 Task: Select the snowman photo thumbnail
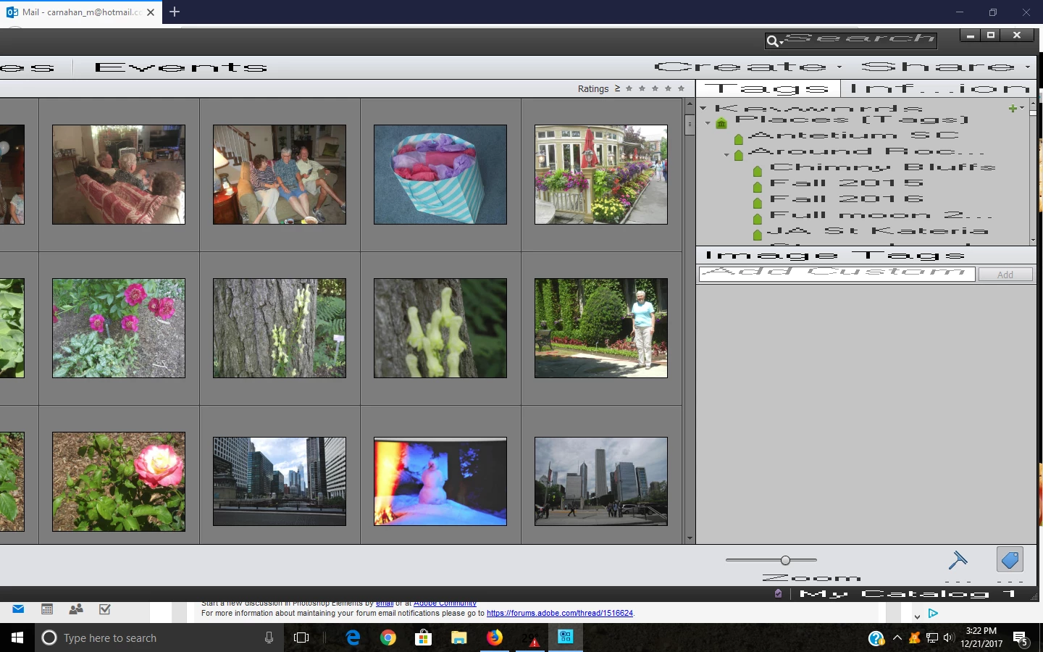[x=440, y=481]
